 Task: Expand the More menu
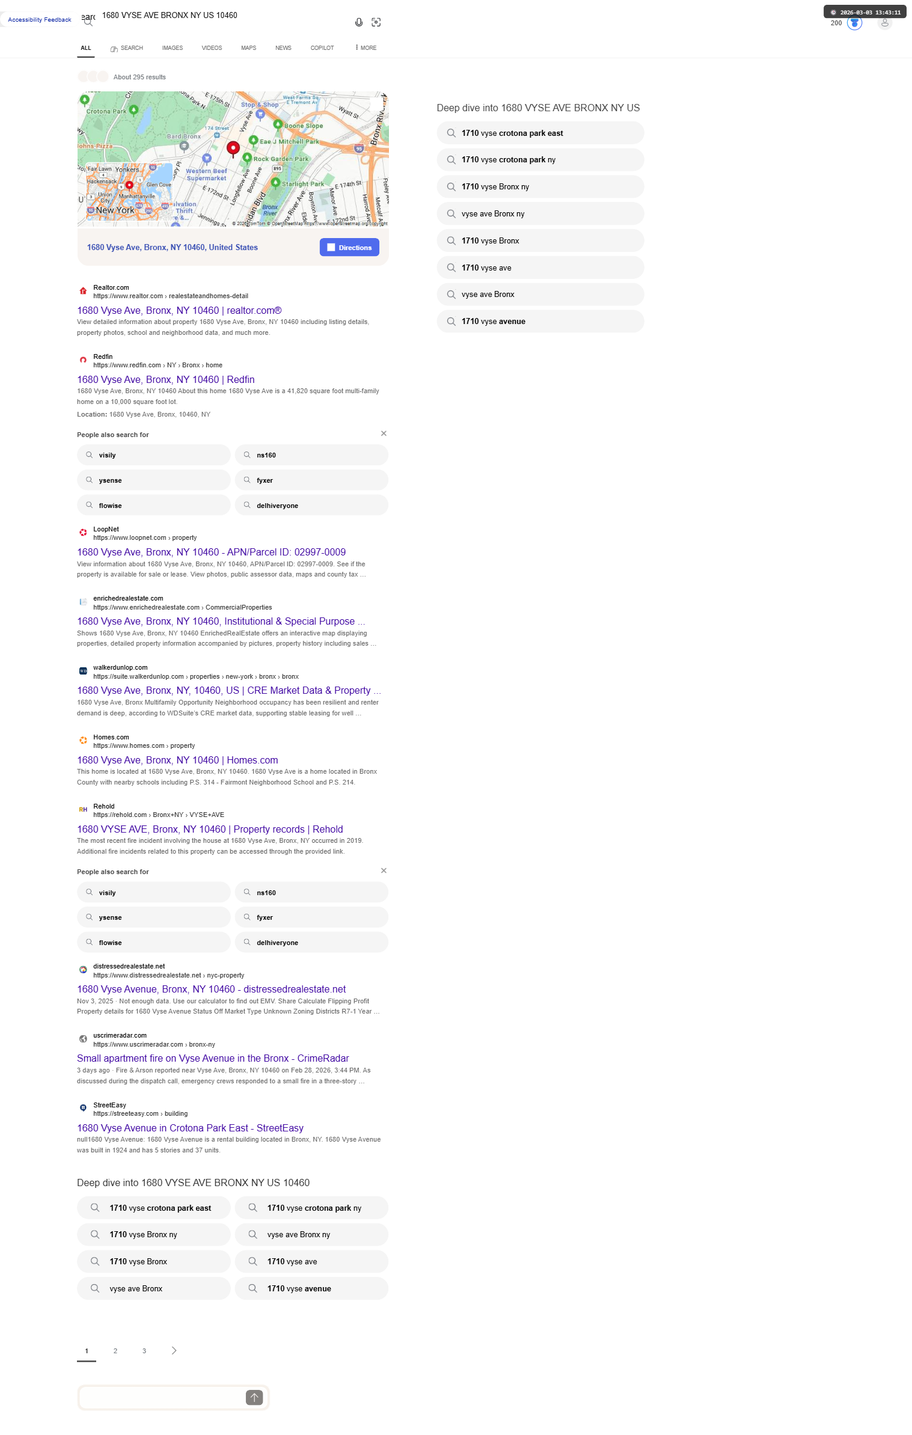coord(366,48)
